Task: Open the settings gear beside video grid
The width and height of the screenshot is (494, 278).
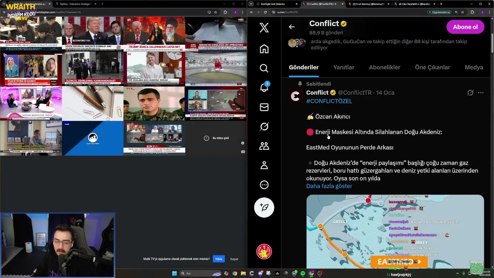Action: coord(243,143)
